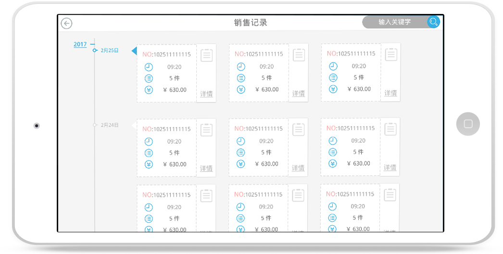The height and width of the screenshot is (254, 503).
Task: Click order number of second 2月24日 record
Action: pyautogui.click(x=259, y=129)
